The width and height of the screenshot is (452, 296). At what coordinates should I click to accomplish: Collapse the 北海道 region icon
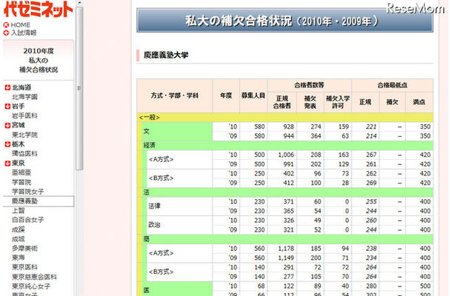(x=8, y=87)
